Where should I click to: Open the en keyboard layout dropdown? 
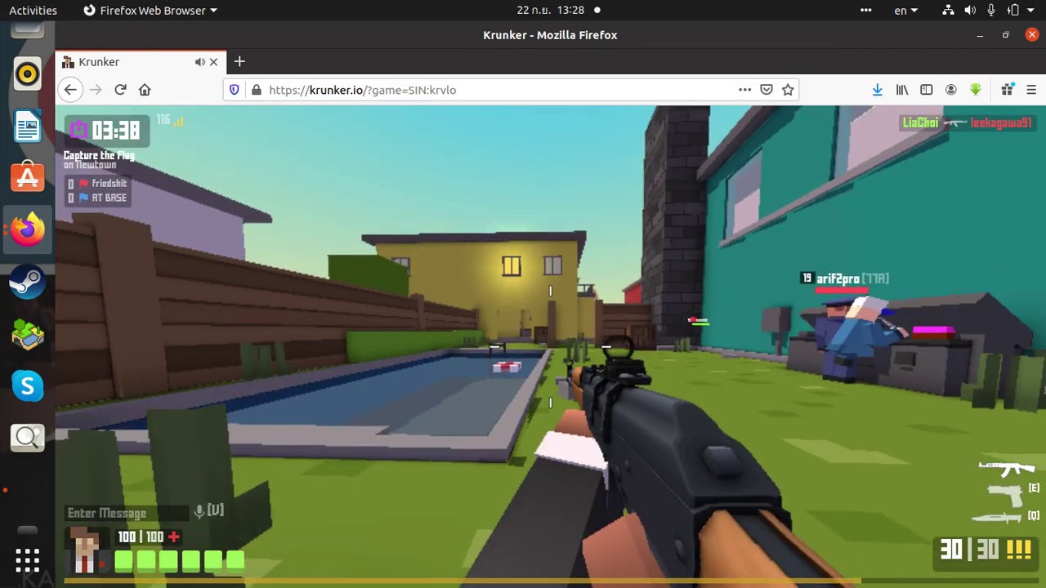pos(905,11)
